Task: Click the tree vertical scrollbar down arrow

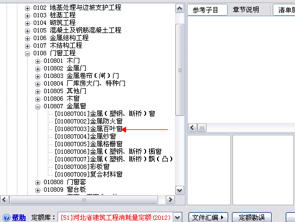Action: pos(180,191)
